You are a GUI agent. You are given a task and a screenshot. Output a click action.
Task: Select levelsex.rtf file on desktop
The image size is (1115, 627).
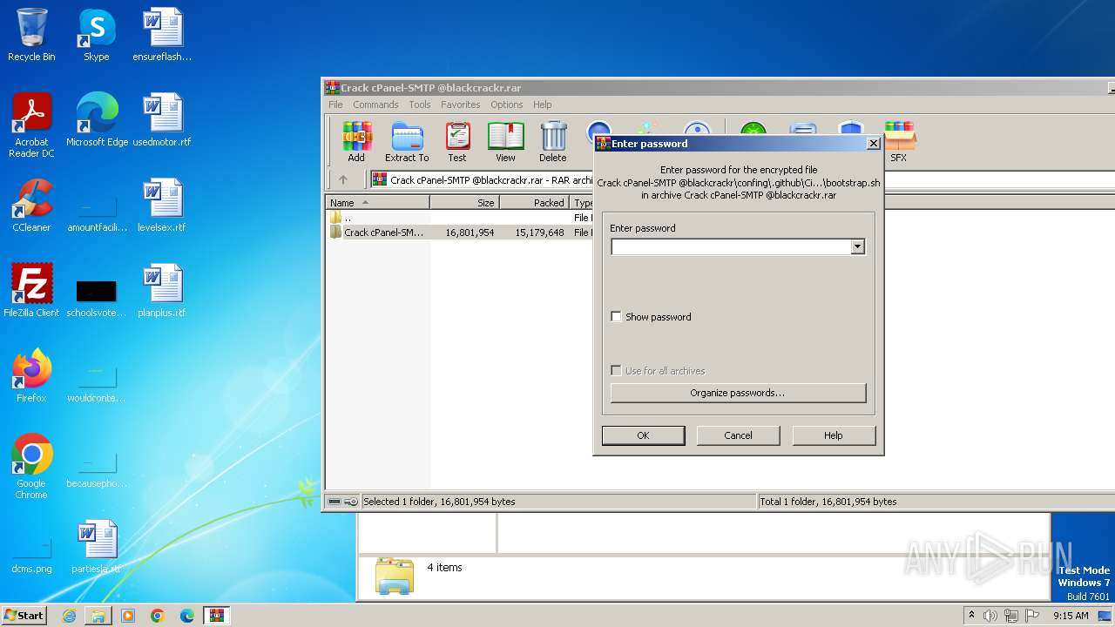tap(162, 206)
